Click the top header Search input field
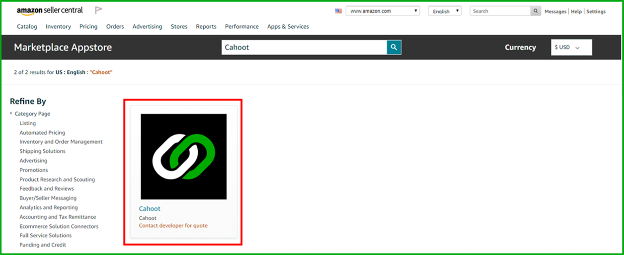The image size is (624, 255). click(x=500, y=11)
